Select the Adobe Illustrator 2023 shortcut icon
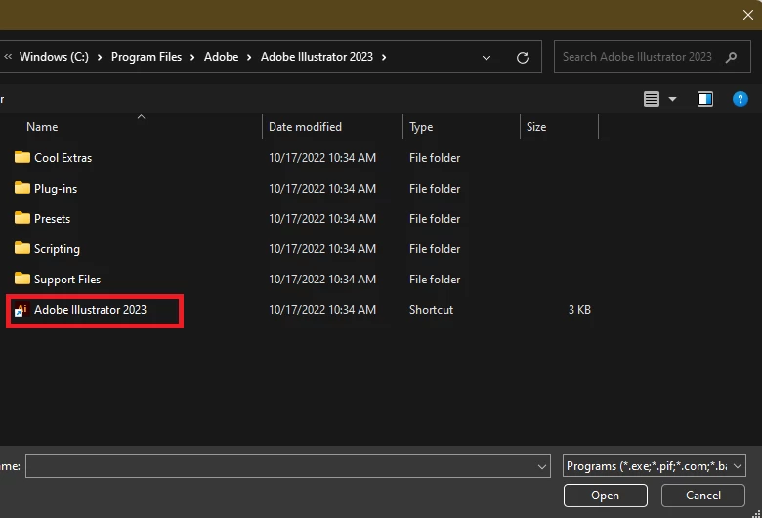 click(x=21, y=310)
